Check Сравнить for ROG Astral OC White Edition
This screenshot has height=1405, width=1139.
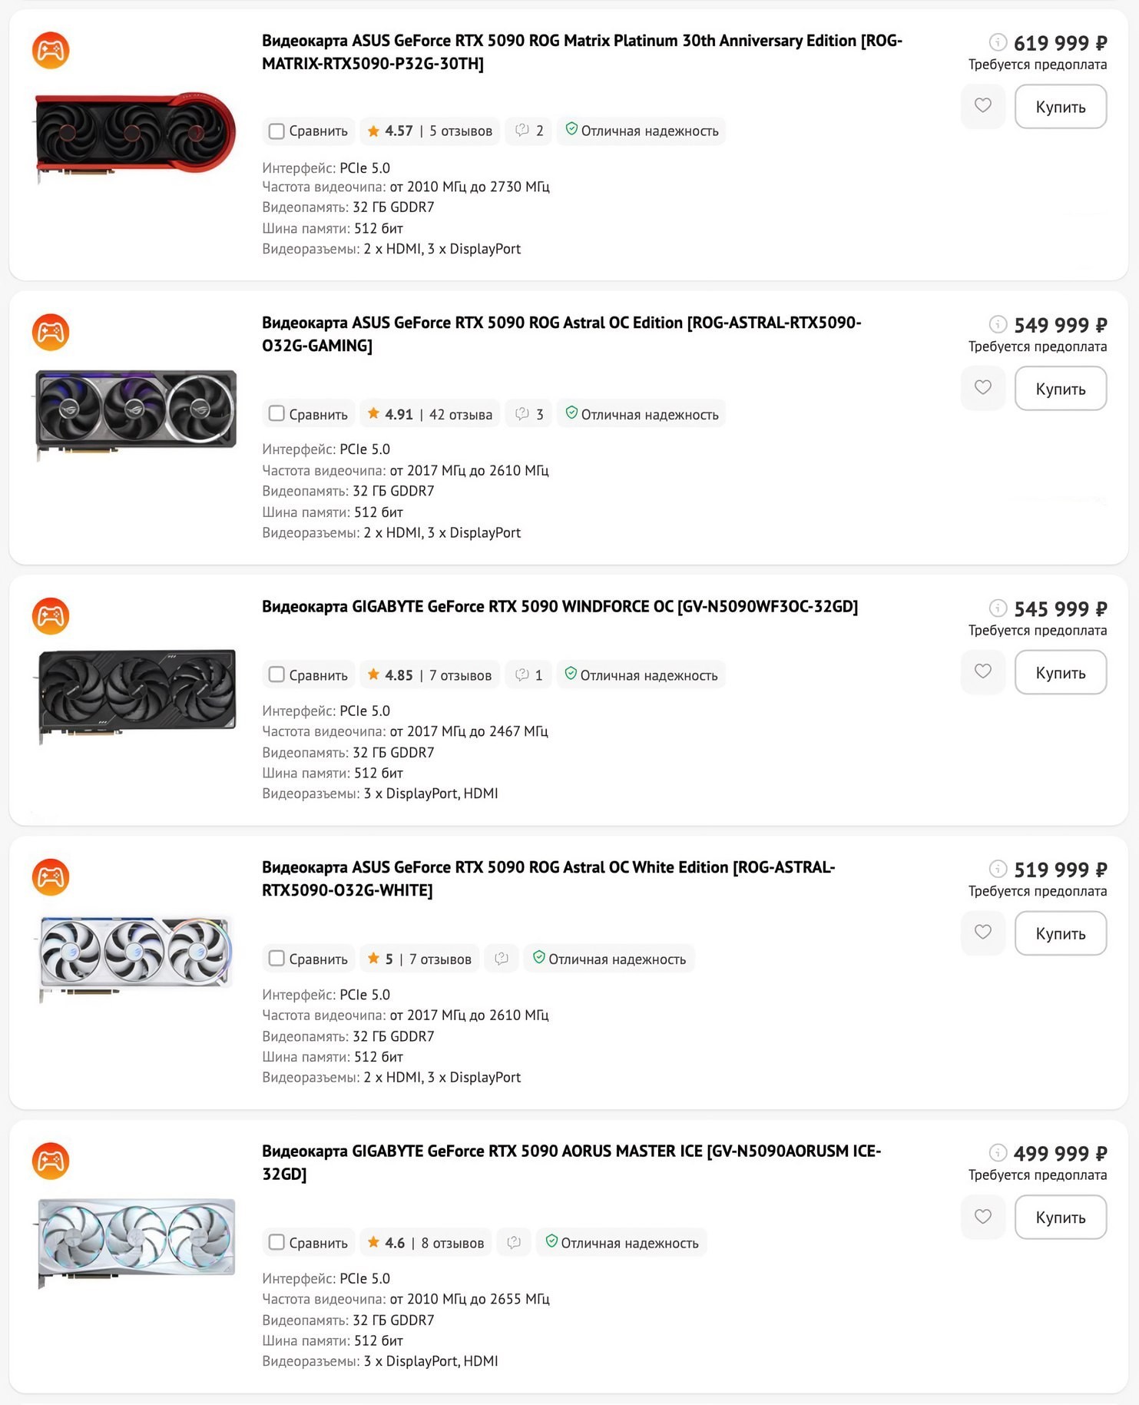(276, 959)
